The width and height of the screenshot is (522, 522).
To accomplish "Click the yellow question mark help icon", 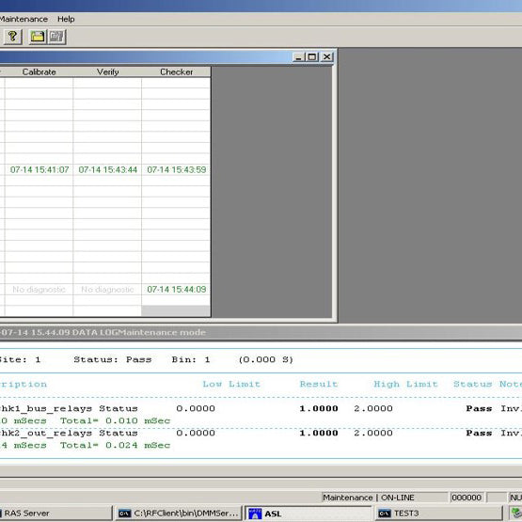I will 12,37.
